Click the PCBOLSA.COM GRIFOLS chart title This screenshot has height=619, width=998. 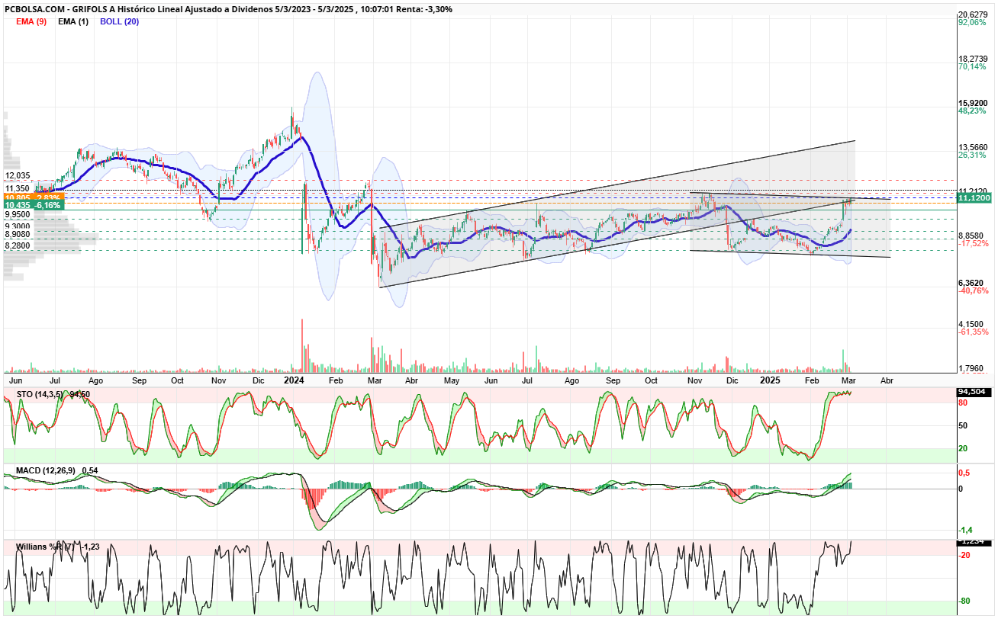(x=227, y=9)
